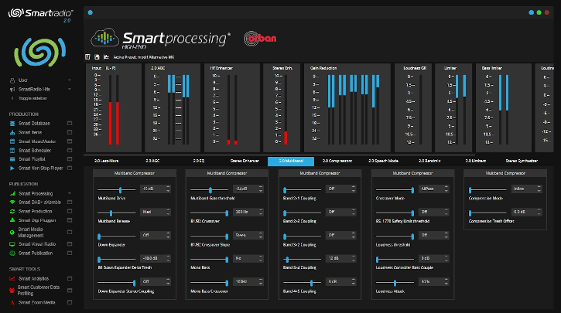
Task: Open Smart Items from sidebar label
Action: point(30,133)
